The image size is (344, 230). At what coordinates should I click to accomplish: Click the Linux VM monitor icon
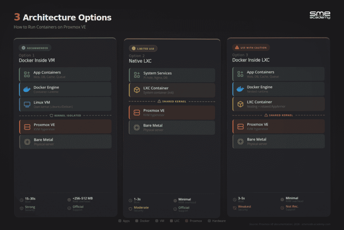pos(27,104)
